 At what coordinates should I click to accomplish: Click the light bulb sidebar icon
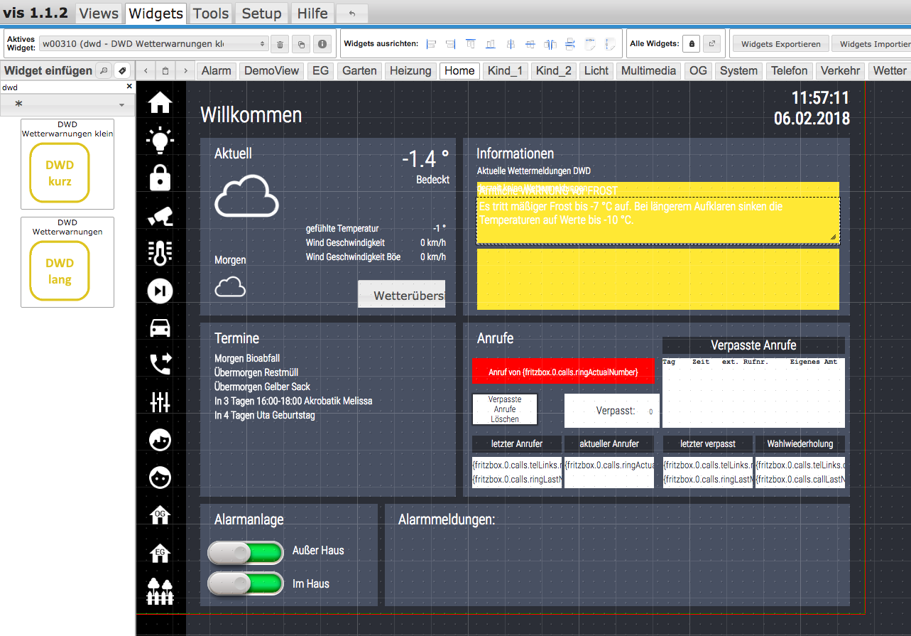pos(160,139)
